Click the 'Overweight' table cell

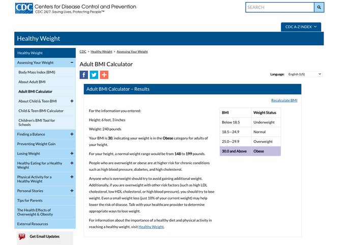click(266, 142)
